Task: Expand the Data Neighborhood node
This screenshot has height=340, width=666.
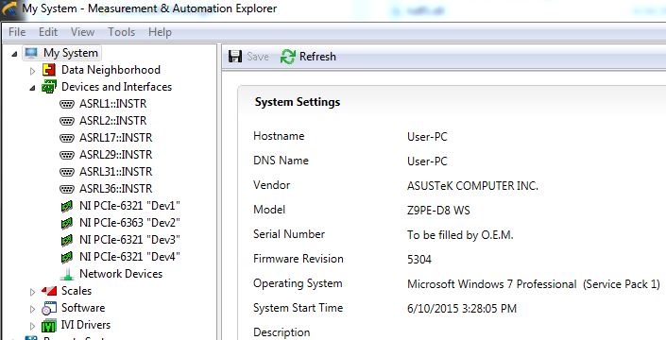Action: click(32, 71)
